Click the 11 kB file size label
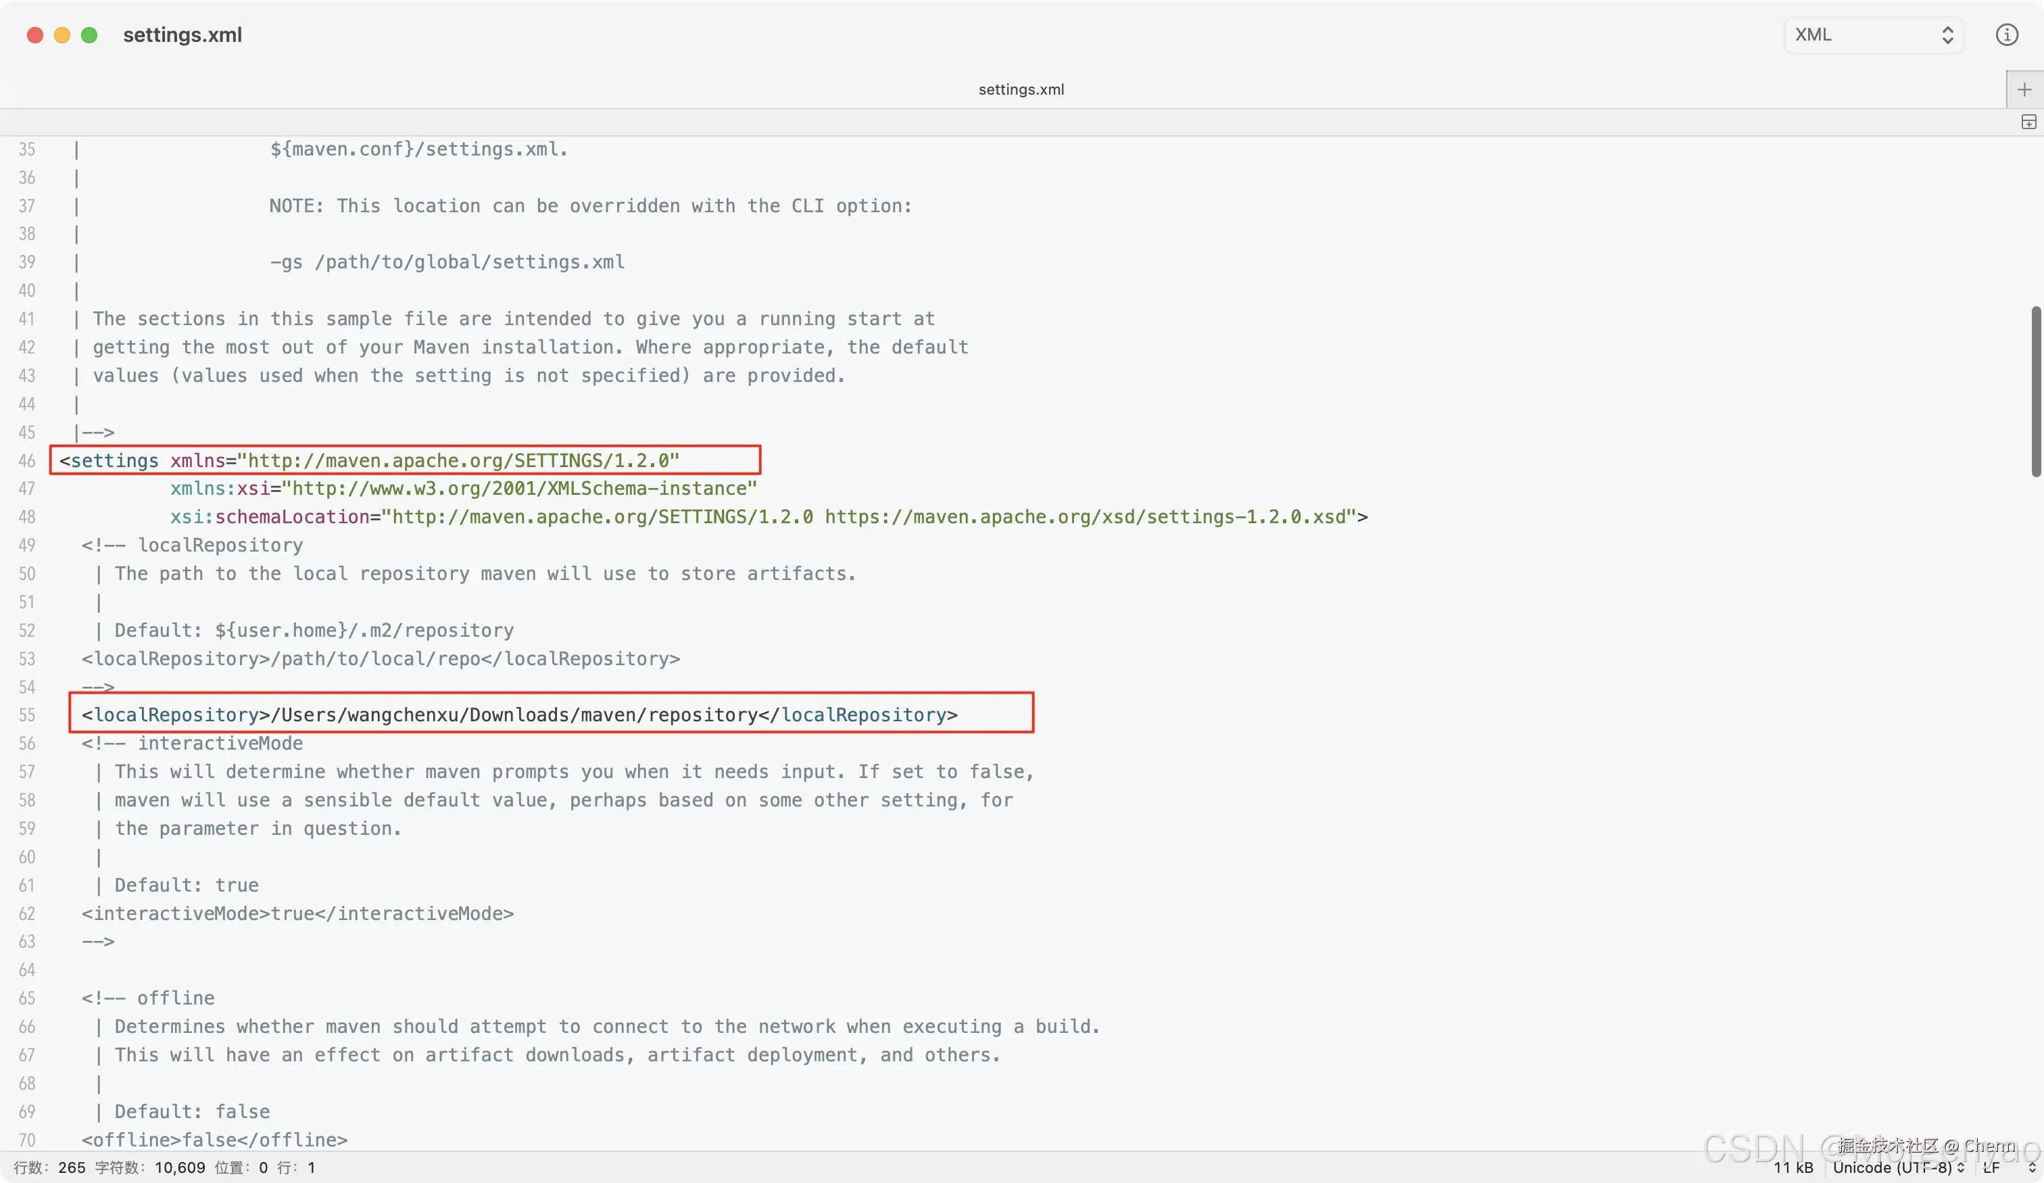Image resolution: width=2044 pixels, height=1183 pixels. 1793,1167
